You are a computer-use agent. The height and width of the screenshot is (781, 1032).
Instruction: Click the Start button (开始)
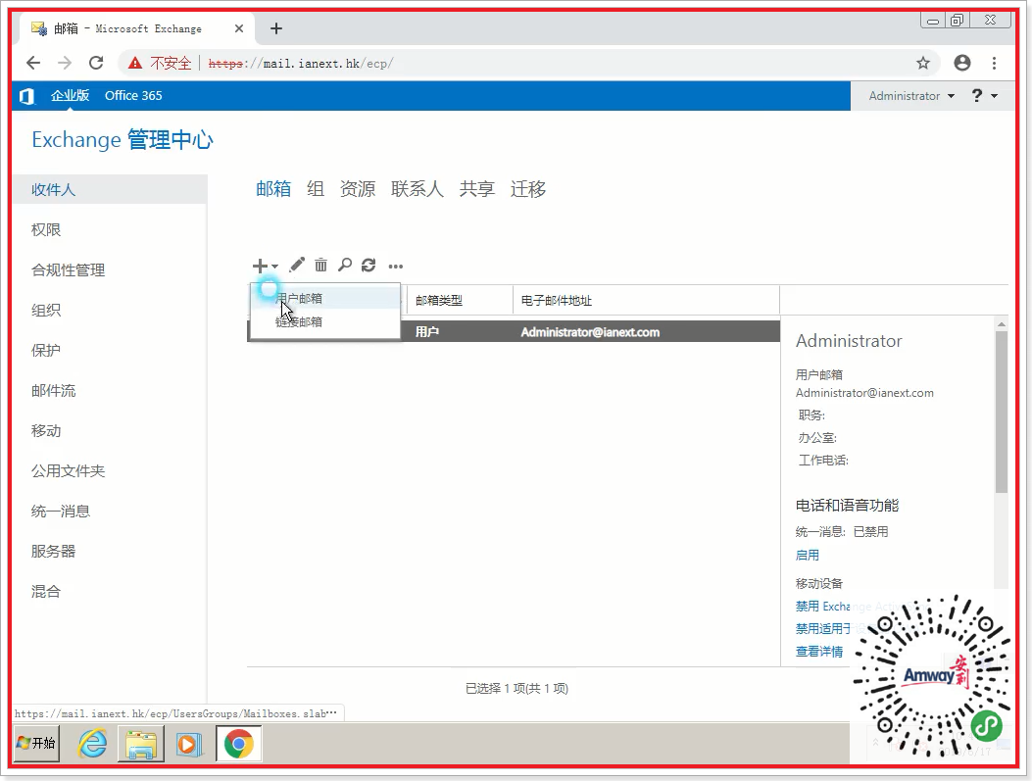[37, 744]
